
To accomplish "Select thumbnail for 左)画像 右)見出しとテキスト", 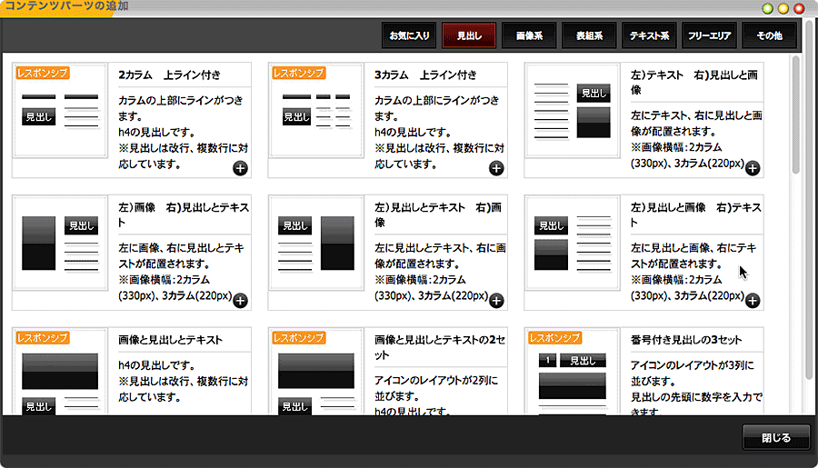I will click(61, 243).
